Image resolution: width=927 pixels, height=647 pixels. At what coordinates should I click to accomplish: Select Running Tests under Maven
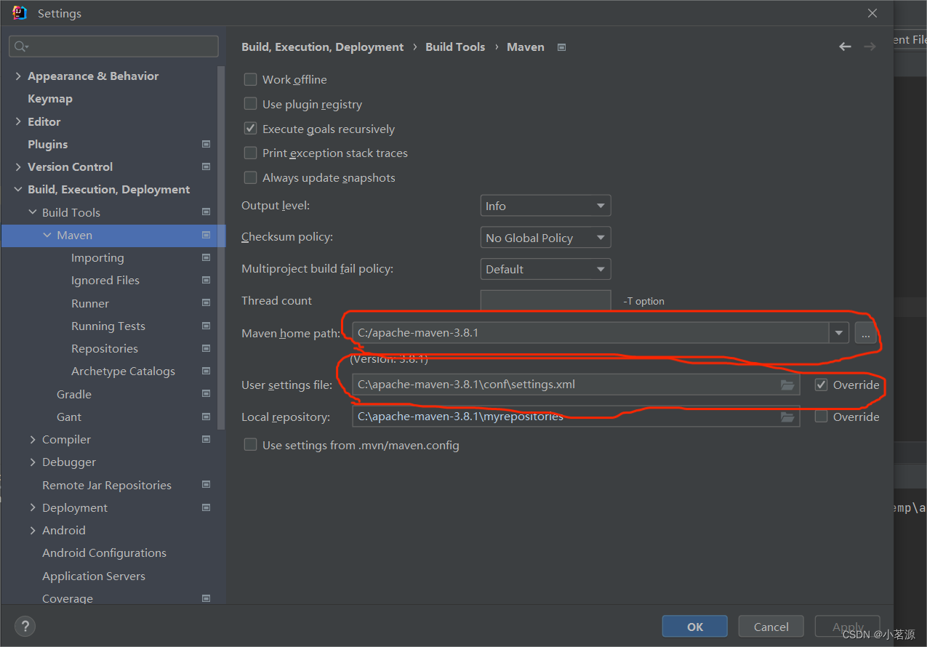pos(108,326)
